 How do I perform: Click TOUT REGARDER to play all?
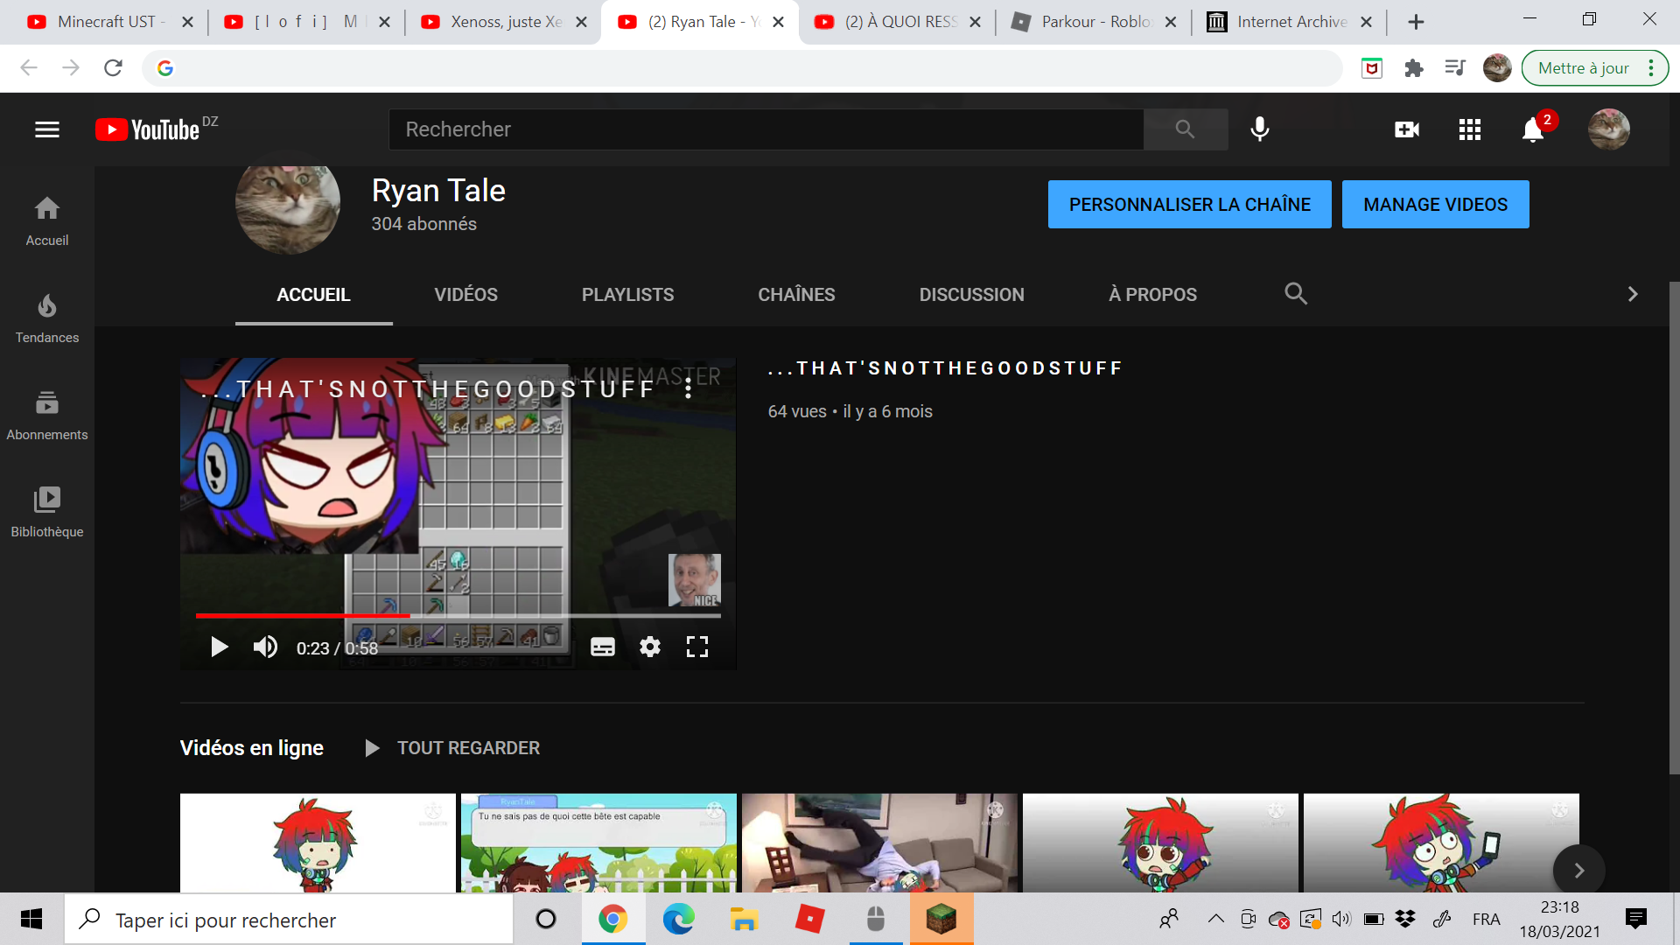pyautogui.click(x=451, y=748)
